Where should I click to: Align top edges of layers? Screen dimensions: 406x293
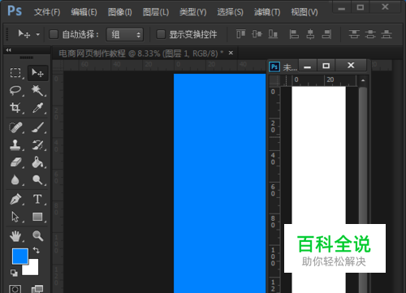[240, 34]
